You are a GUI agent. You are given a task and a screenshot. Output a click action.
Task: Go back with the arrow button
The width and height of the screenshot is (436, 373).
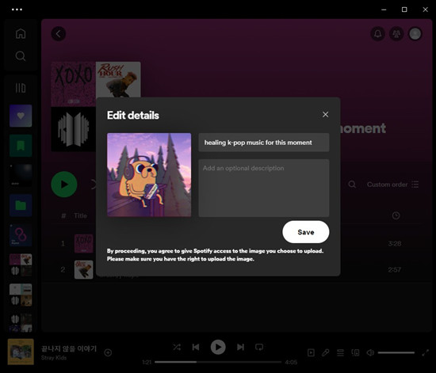[x=59, y=34]
